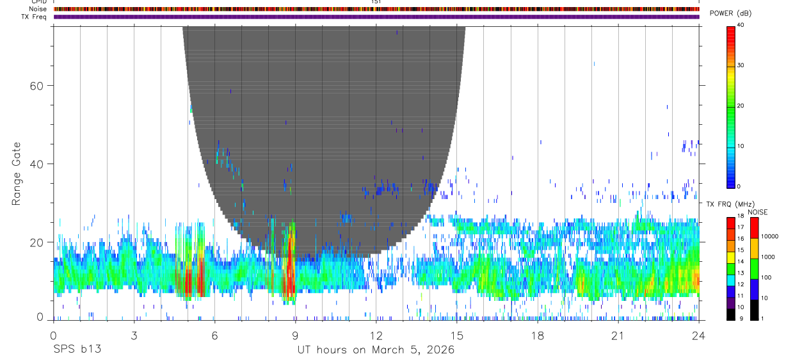The image size is (786, 363).
Task: Pick the red NOISE swatch above 10000
Action: 753,227
